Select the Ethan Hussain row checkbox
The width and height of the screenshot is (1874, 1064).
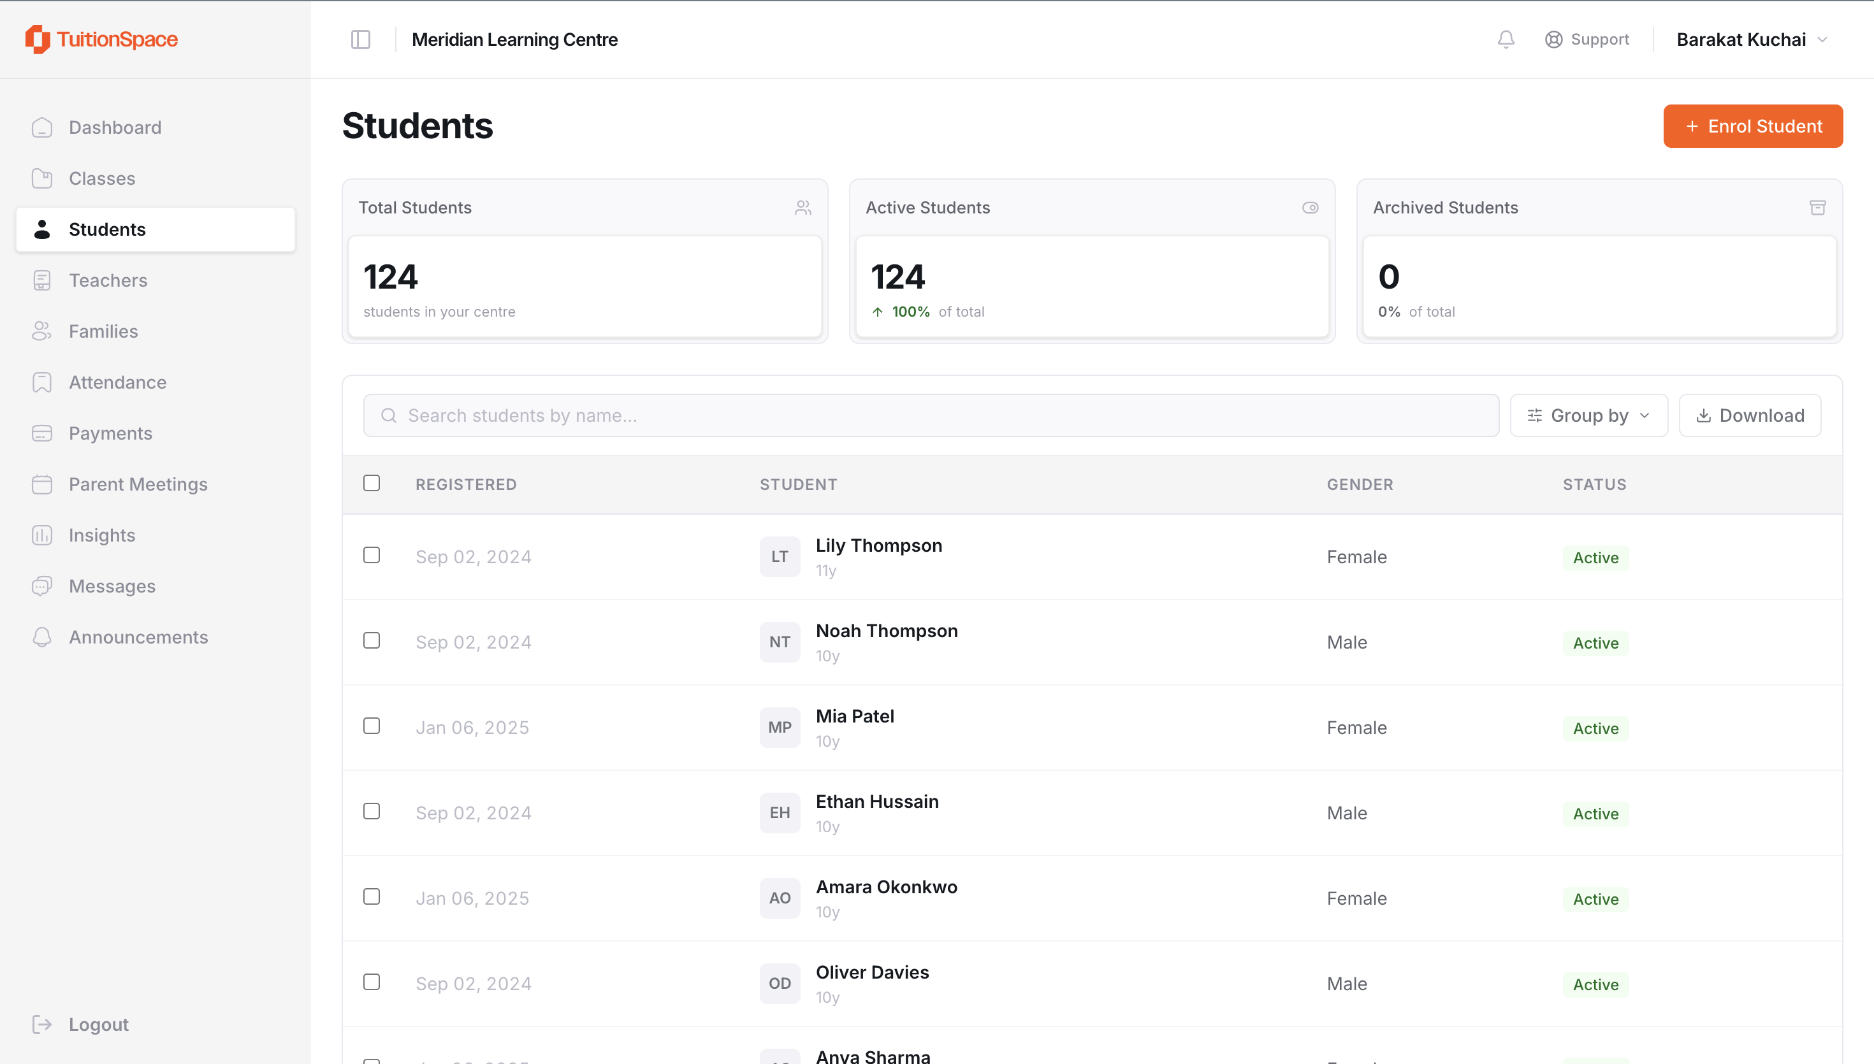(372, 812)
